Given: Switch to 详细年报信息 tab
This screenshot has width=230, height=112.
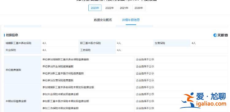Looking at the screenshot, I should click(x=131, y=20).
